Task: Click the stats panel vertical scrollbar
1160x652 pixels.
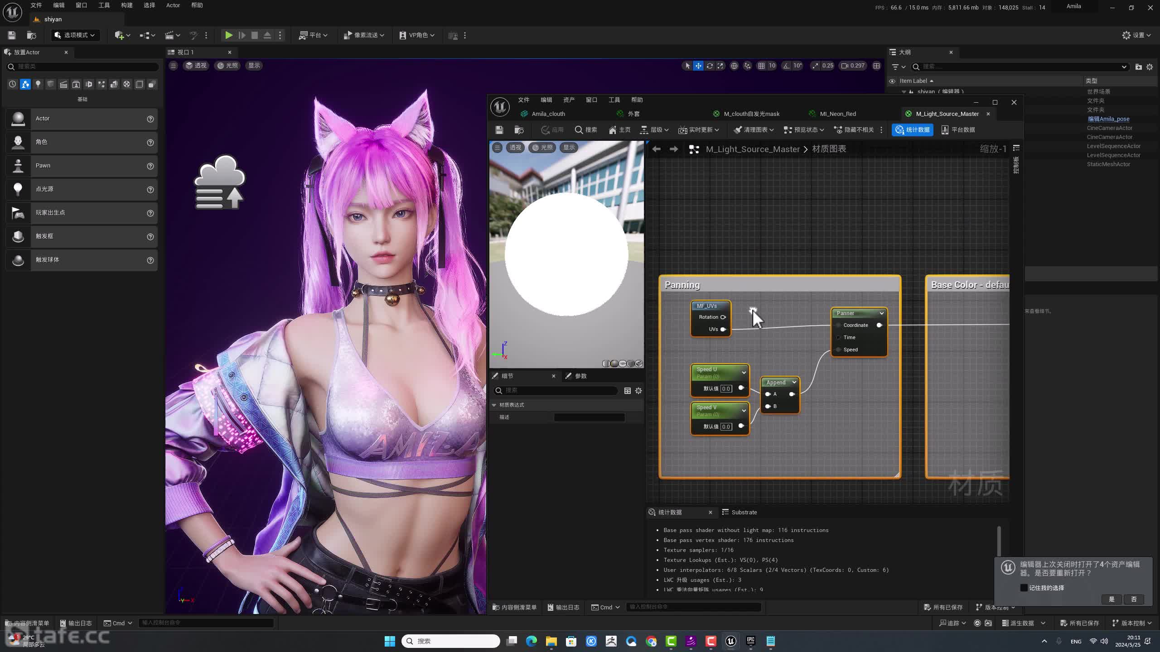Action: pyautogui.click(x=999, y=541)
